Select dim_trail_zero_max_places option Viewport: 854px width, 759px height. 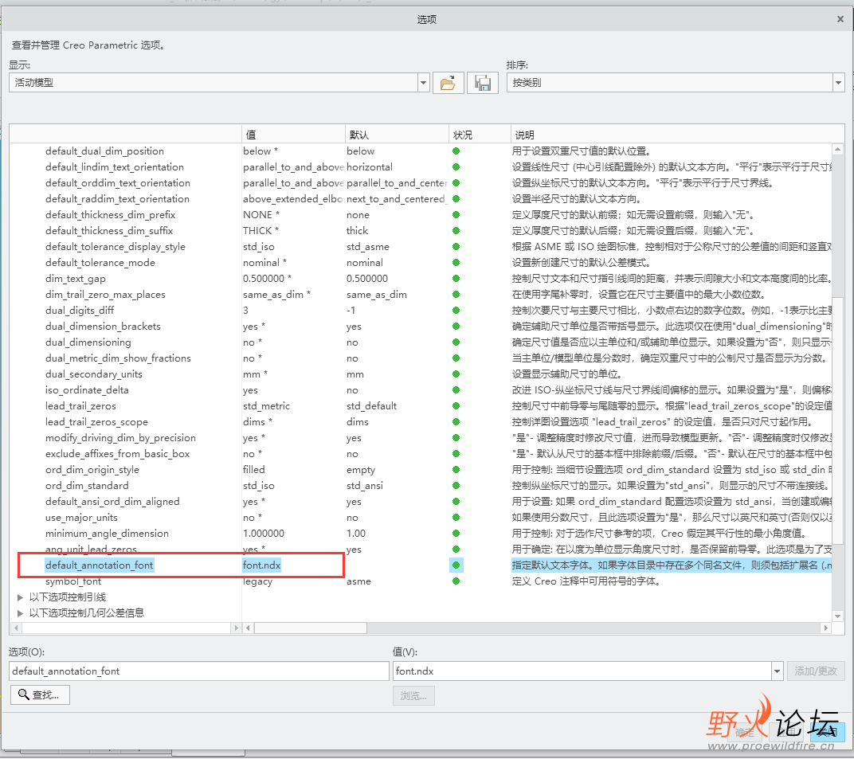pos(105,295)
